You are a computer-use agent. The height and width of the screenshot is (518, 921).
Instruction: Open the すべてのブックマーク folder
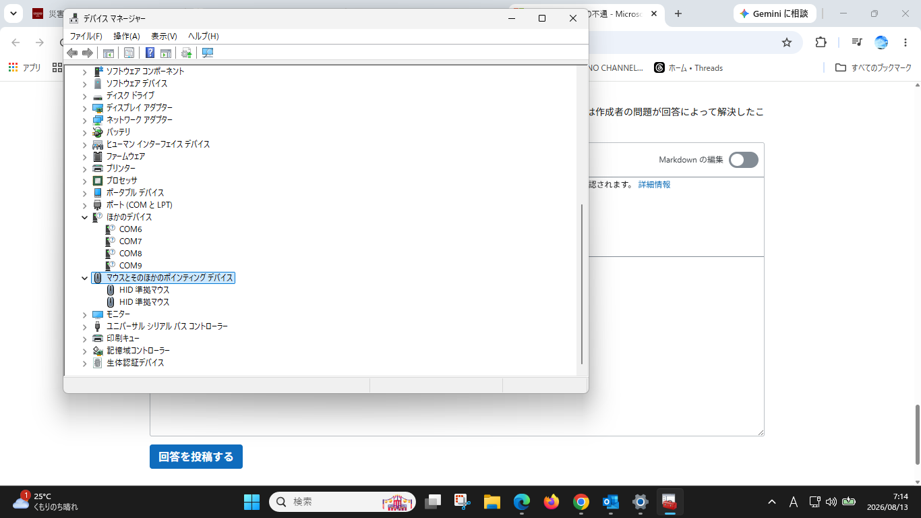click(x=873, y=67)
